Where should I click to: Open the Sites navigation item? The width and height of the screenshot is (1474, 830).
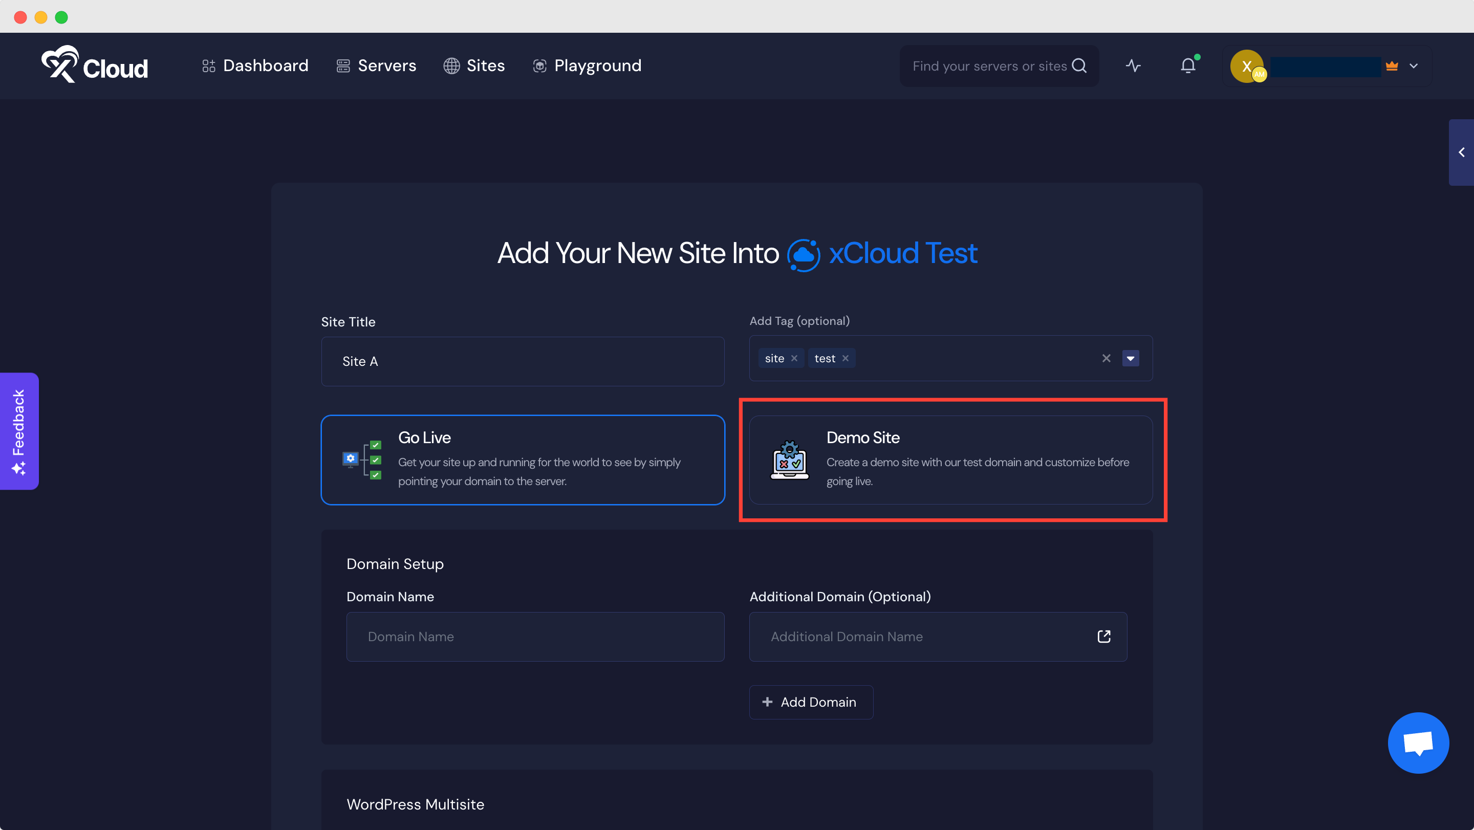click(485, 65)
